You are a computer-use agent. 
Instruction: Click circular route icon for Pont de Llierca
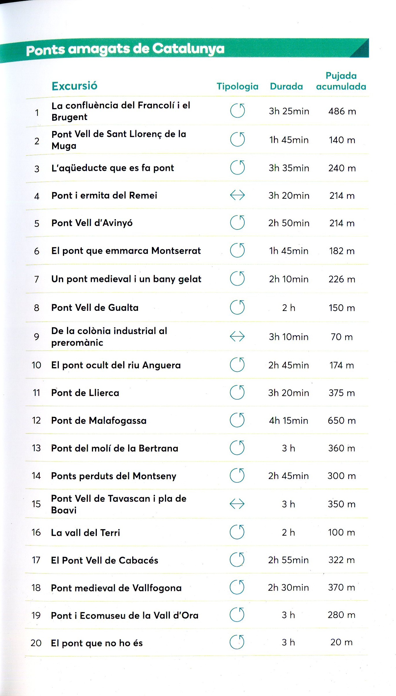pyautogui.click(x=237, y=392)
